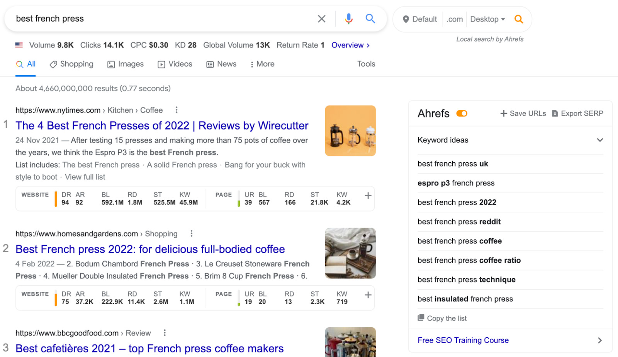This screenshot has height=357, width=618.
Task: Select keyword idea espro p3 french press
Action: tap(456, 183)
